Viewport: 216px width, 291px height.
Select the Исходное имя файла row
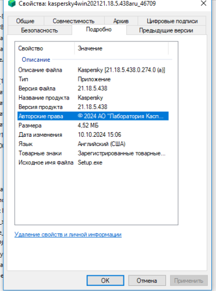(93, 162)
